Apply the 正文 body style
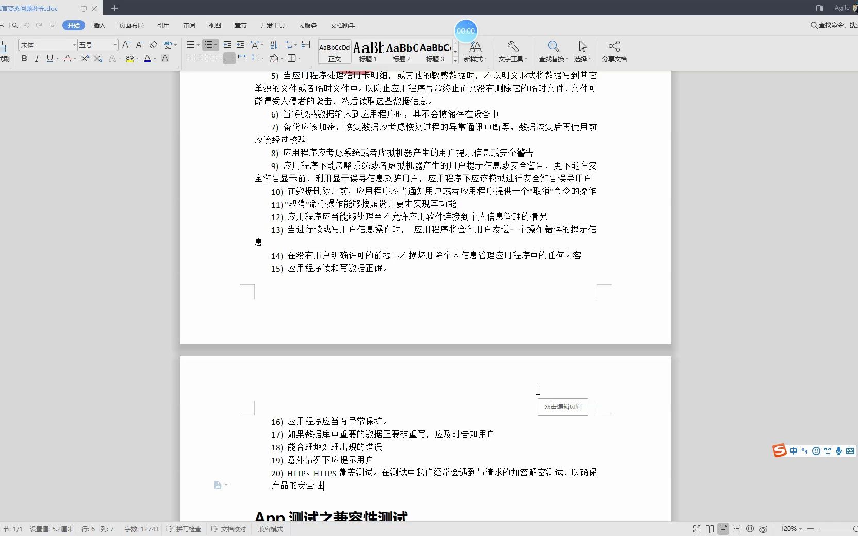Image resolution: width=858 pixels, height=536 pixels. [335, 52]
